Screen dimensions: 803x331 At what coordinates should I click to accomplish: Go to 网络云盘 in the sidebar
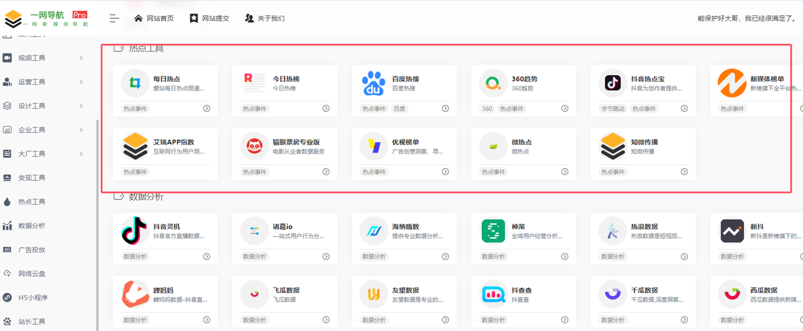[x=32, y=273]
